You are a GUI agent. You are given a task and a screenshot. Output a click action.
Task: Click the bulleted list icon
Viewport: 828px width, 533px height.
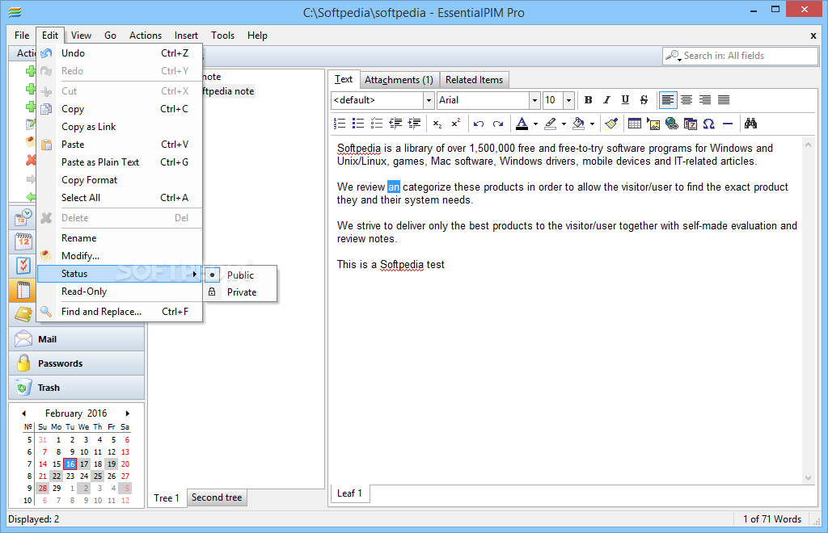[358, 124]
